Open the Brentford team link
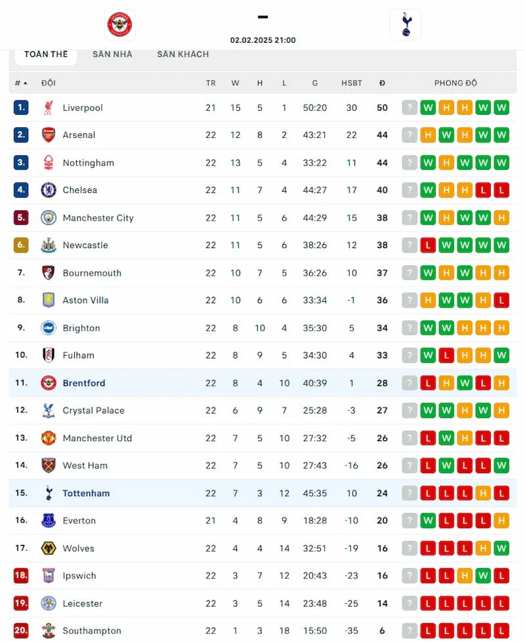Viewport: 525px width, 642px height. tap(84, 383)
